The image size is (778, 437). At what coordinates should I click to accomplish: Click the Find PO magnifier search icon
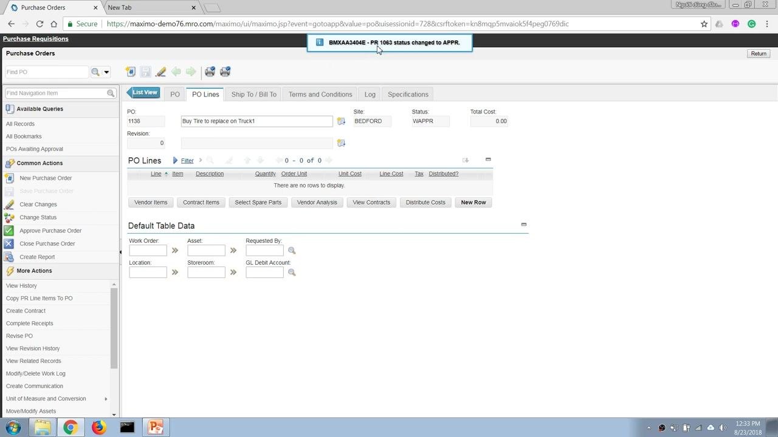coord(95,72)
